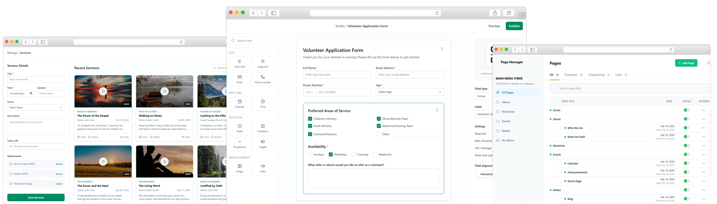Toggle status switch for Who We Are page
Screen dimensions: 717x204
click(687, 128)
